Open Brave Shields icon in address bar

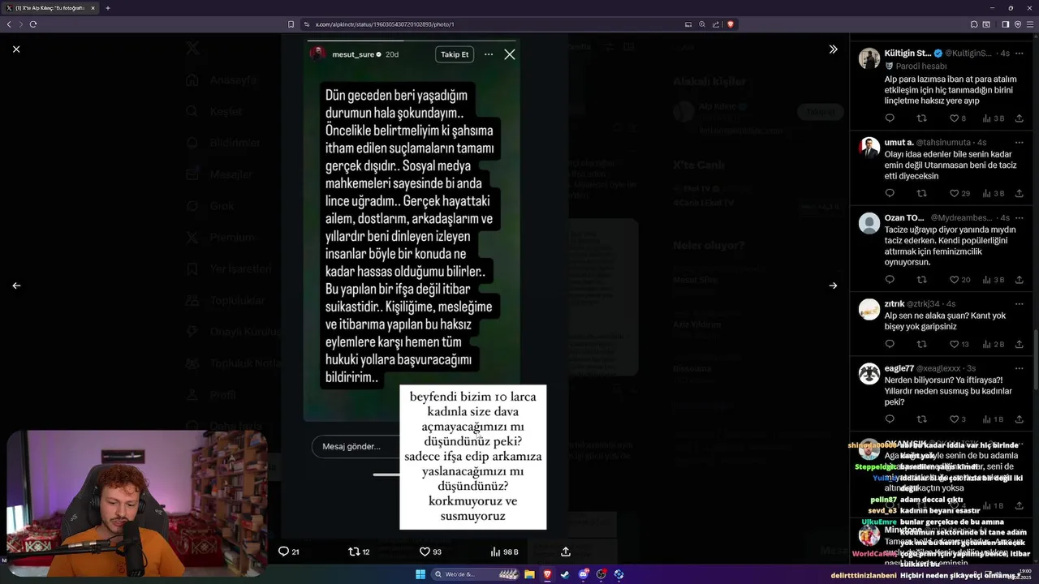tap(731, 24)
